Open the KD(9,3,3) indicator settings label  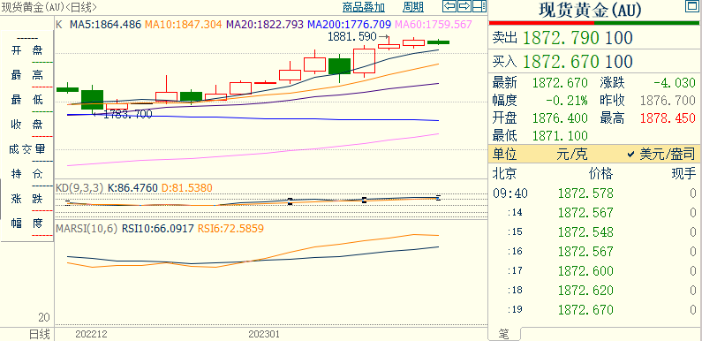click(79, 188)
